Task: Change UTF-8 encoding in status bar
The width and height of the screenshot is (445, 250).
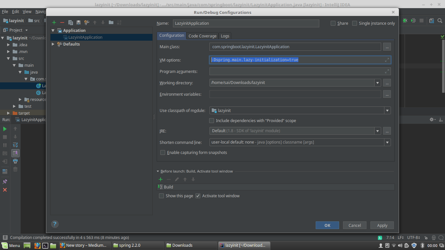Action: point(413,237)
